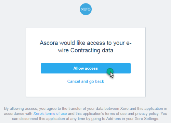Image resolution: width=171 pixels, height=123 pixels.
Task: Click the round blue Xero logo
Action: pyautogui.click(x=85, y=9)
